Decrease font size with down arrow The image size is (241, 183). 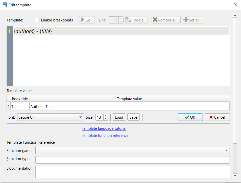[x=106, y=119]
